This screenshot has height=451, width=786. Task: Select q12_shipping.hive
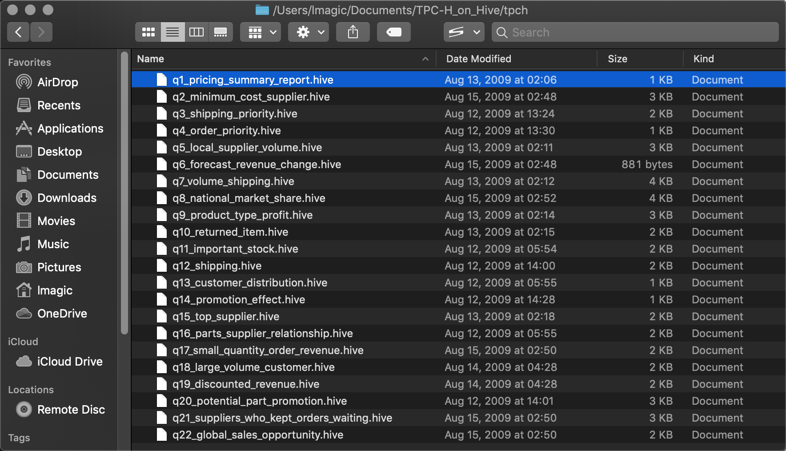pyautogui.click(x=458, y=266)
